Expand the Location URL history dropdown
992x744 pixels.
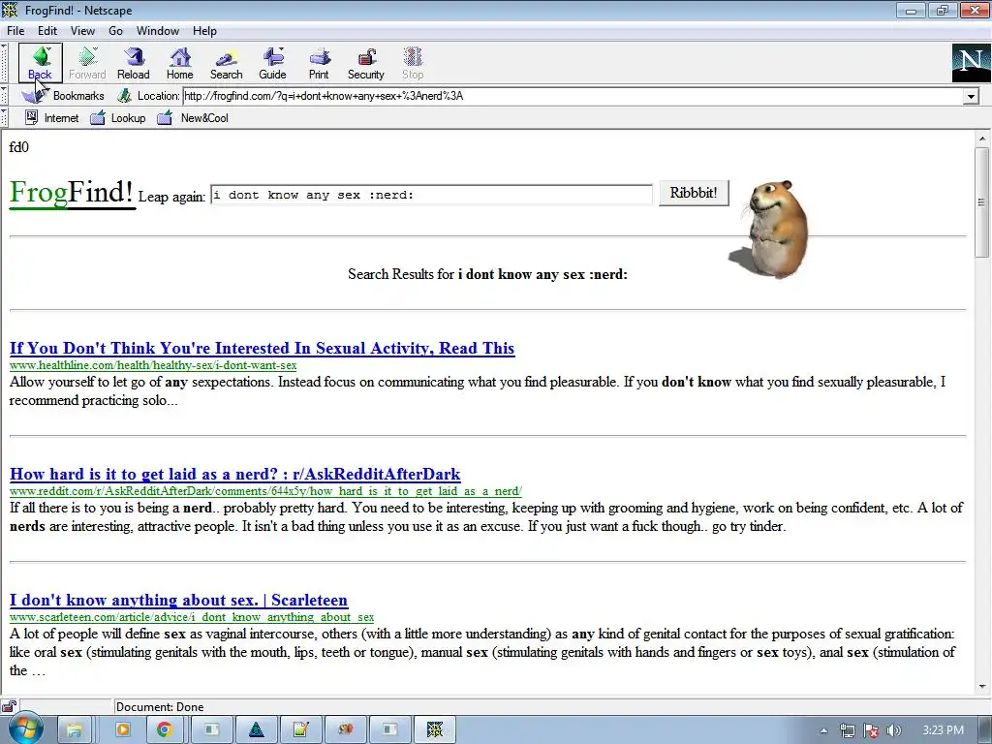pos(971,96)
